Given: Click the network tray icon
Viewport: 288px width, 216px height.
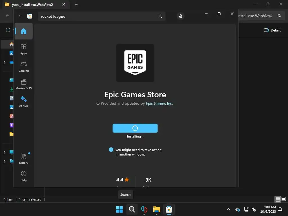Looking at the screenshot, I should click(246, 209).
